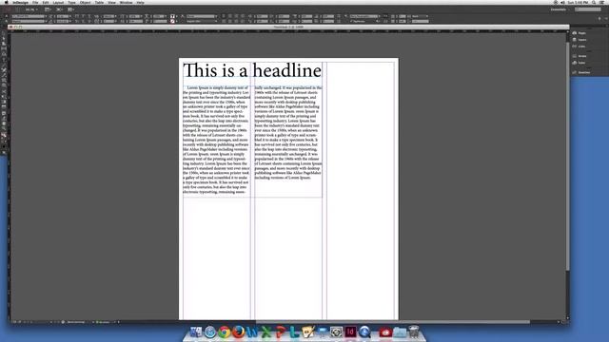Open the InDesign application menu
This screenshot has height=342, width=609.
[20, 2]
